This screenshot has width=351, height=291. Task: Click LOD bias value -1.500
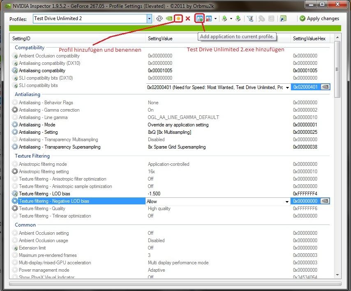pos(154,194)
